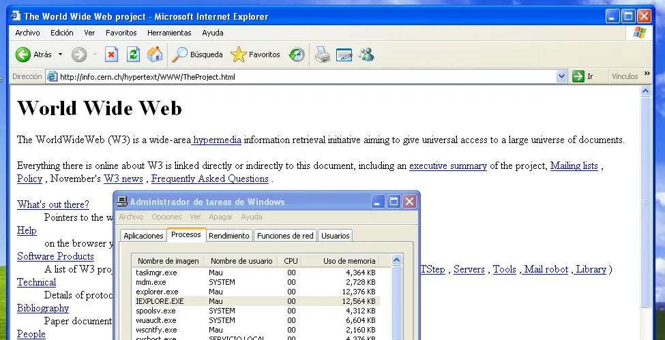The image size is (665, 340).
Task: Switch to Usuarios tab
Action: (x=336, y=236)
